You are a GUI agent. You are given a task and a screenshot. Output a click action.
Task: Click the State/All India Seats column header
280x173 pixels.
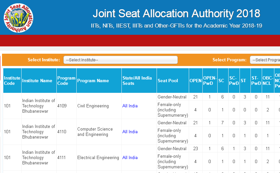pos(137,81)
